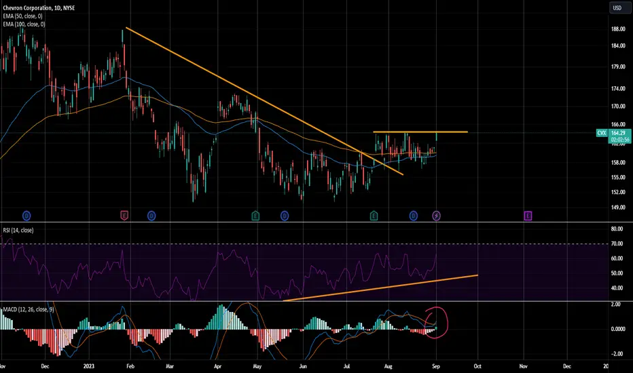This screenshot has width=633, height=373.
Task: Select the RSI (14, close) indicator legend
Action: point(18,231)
